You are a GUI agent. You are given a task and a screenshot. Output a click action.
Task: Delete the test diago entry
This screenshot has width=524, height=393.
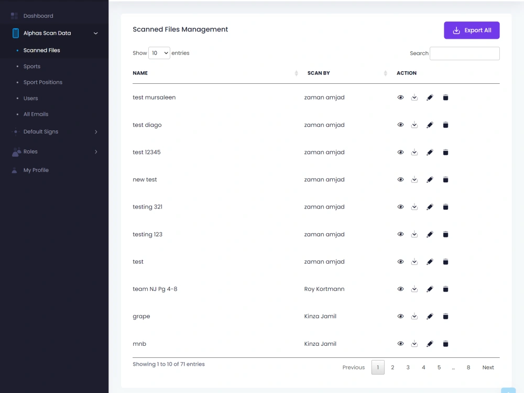click(445, 125)
